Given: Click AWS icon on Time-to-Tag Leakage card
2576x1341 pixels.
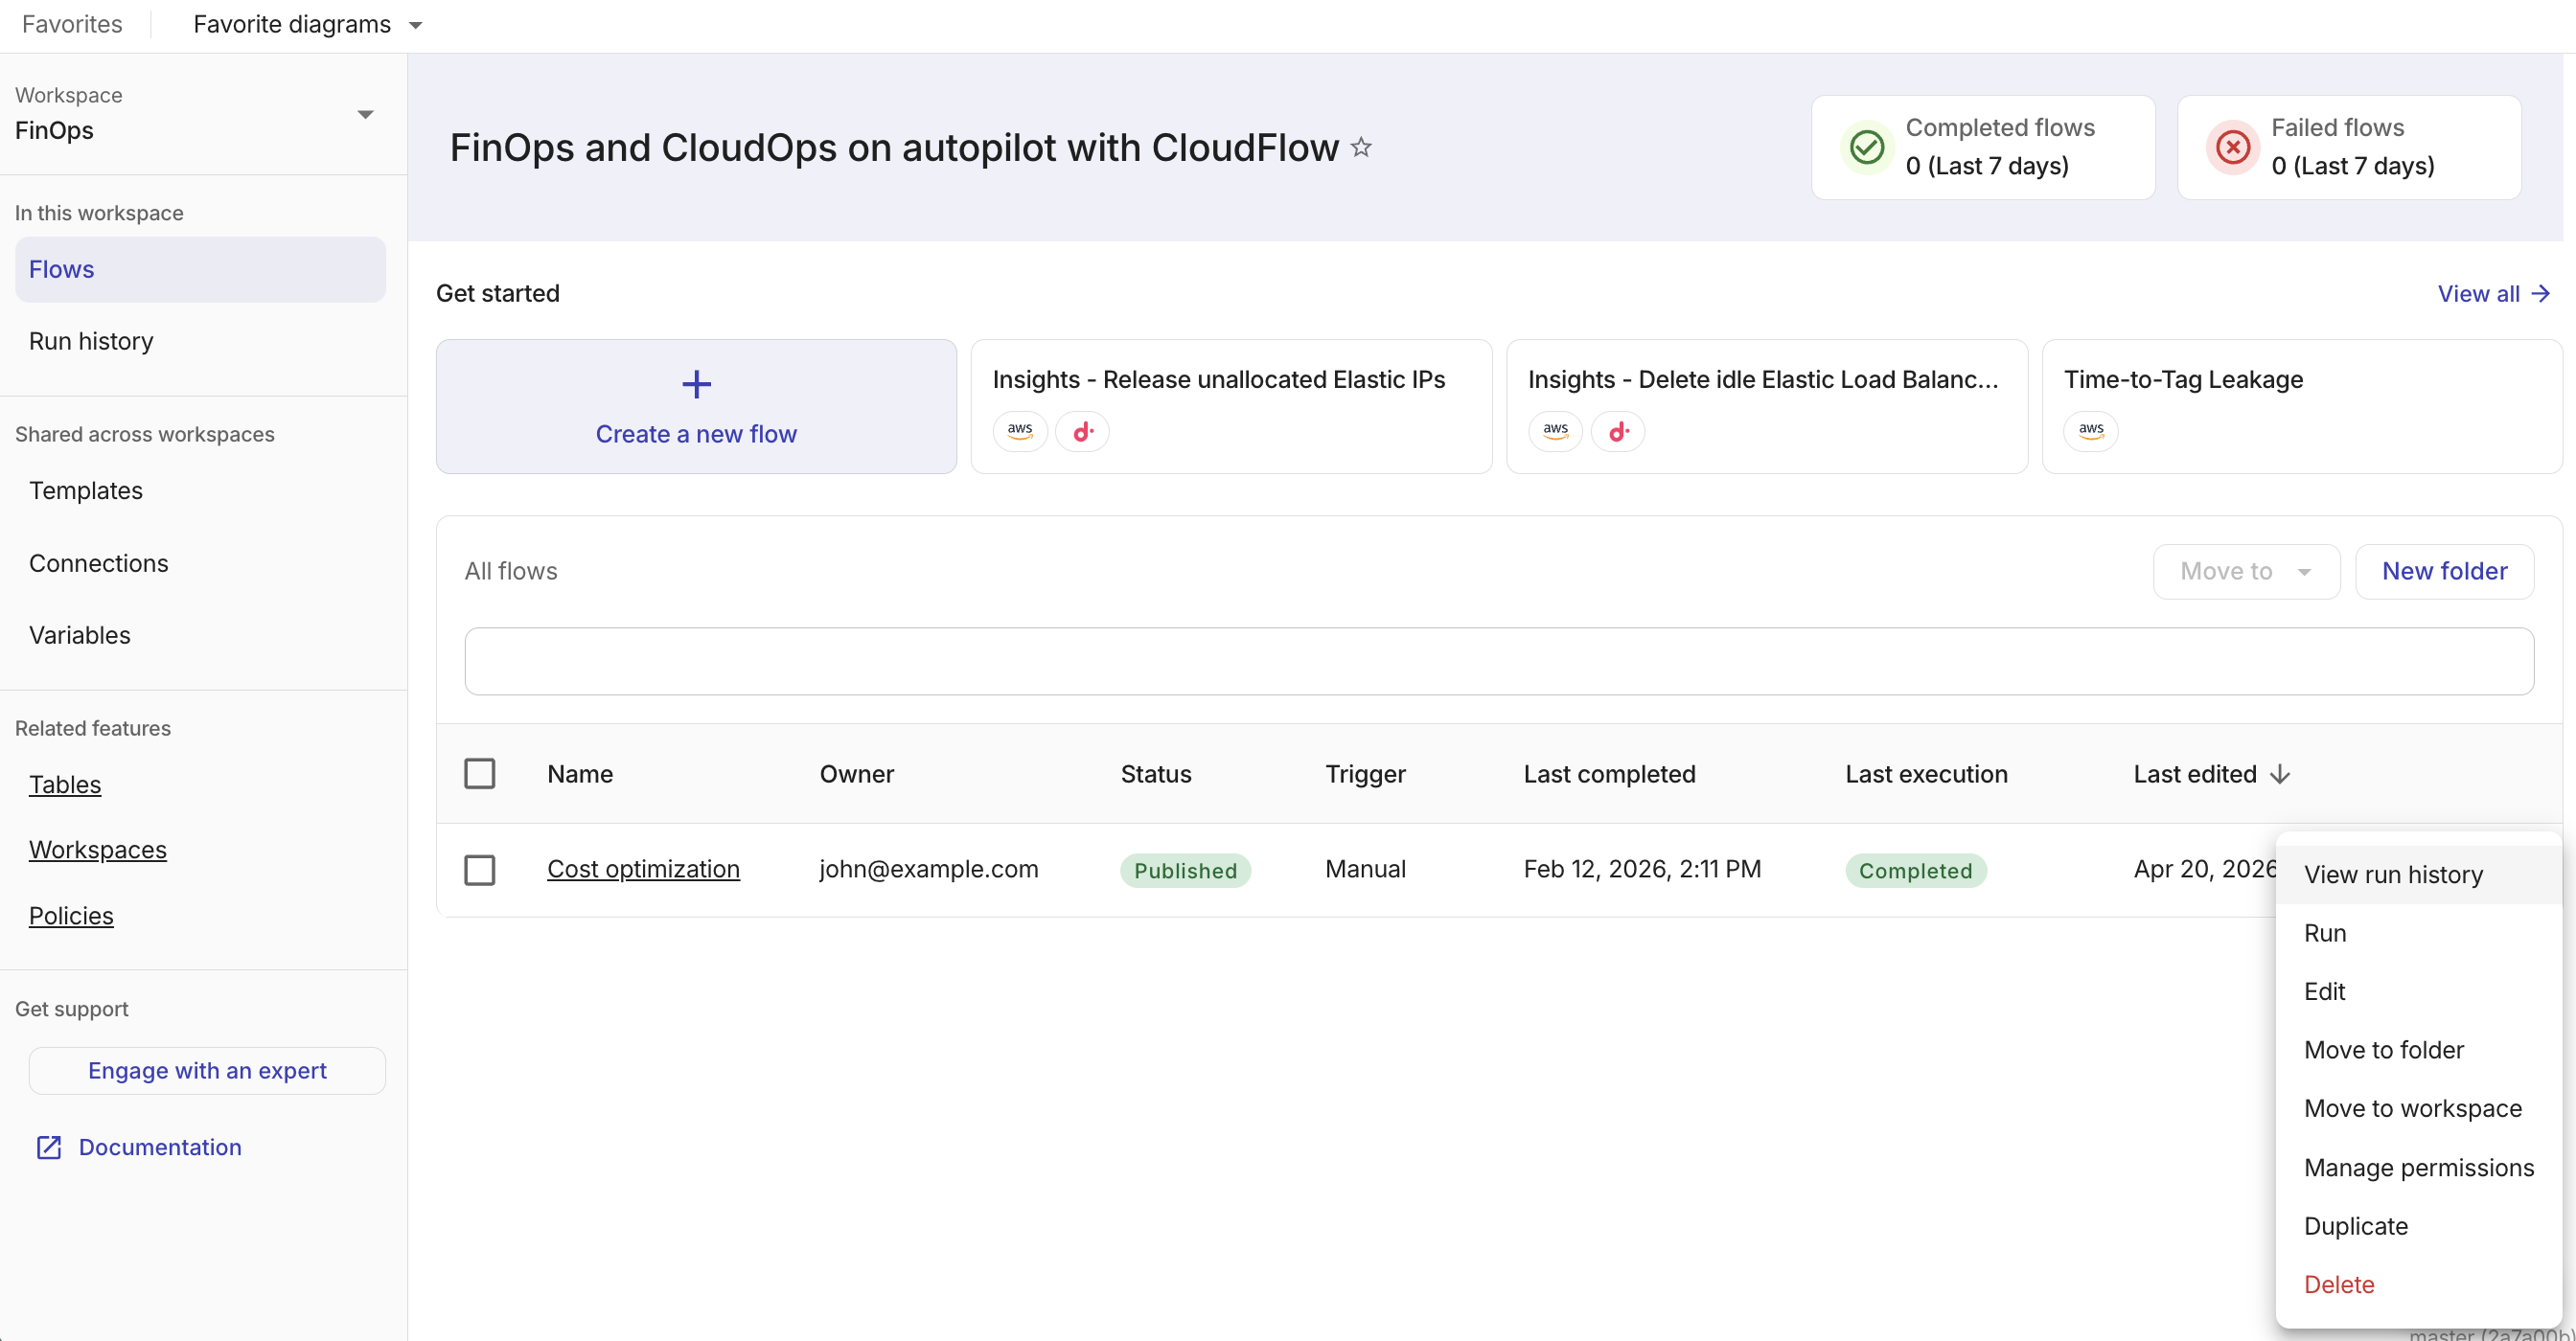Looking at the screenshot, I should tap(2091, 431).
